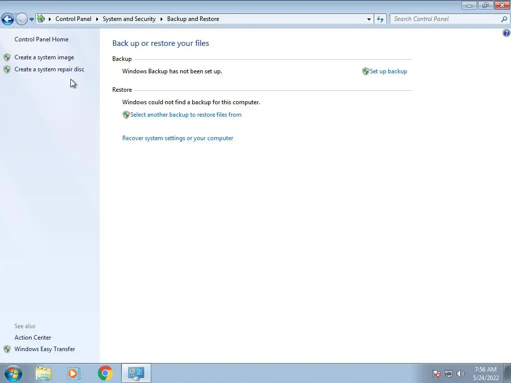
Task: Click the Show desktop button
Action: 507,373
